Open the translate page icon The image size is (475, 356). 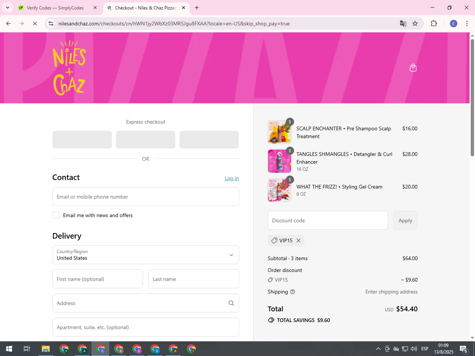403,23
